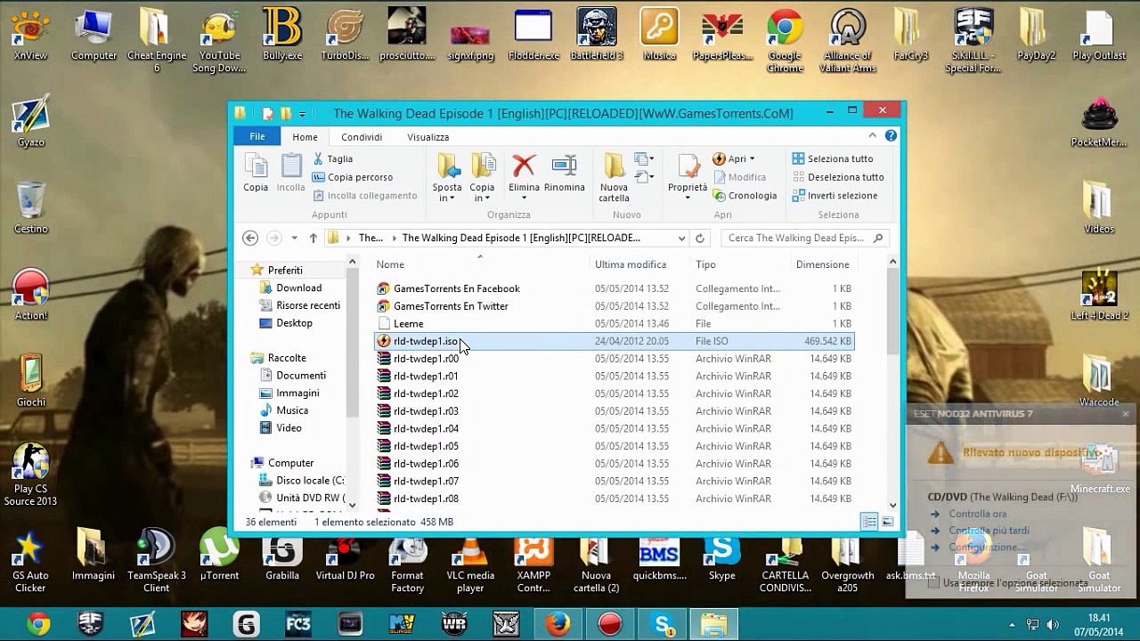Open the Quick Access Toolbar customize dropdown
The image size is (1140, 641).
pos(302,114)
